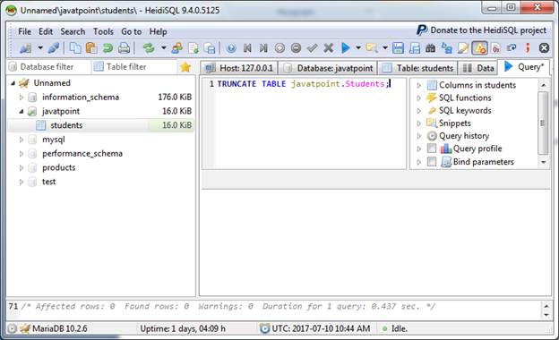Switch to Table: students tab
The image size is (559, 340).
417,68
